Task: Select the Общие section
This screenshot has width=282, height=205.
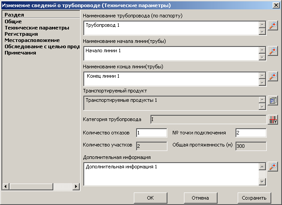Action: tap(13, 21)
